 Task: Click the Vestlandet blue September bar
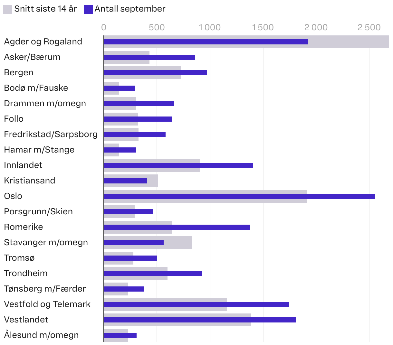[x=199, y=320]
